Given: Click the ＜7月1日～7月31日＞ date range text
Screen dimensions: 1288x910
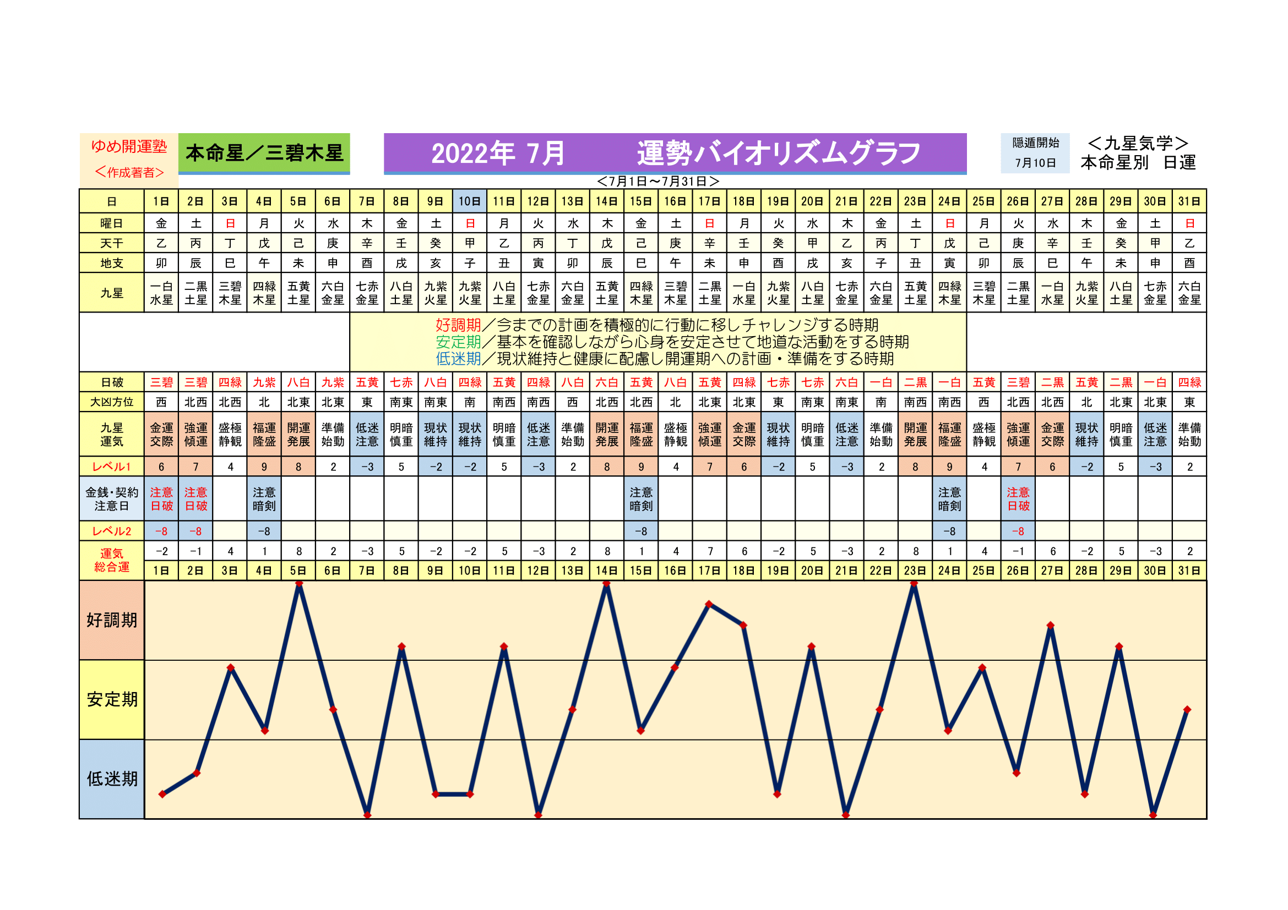Looking at the screenshot, I should pyautogui.click(x=657, y=182).
